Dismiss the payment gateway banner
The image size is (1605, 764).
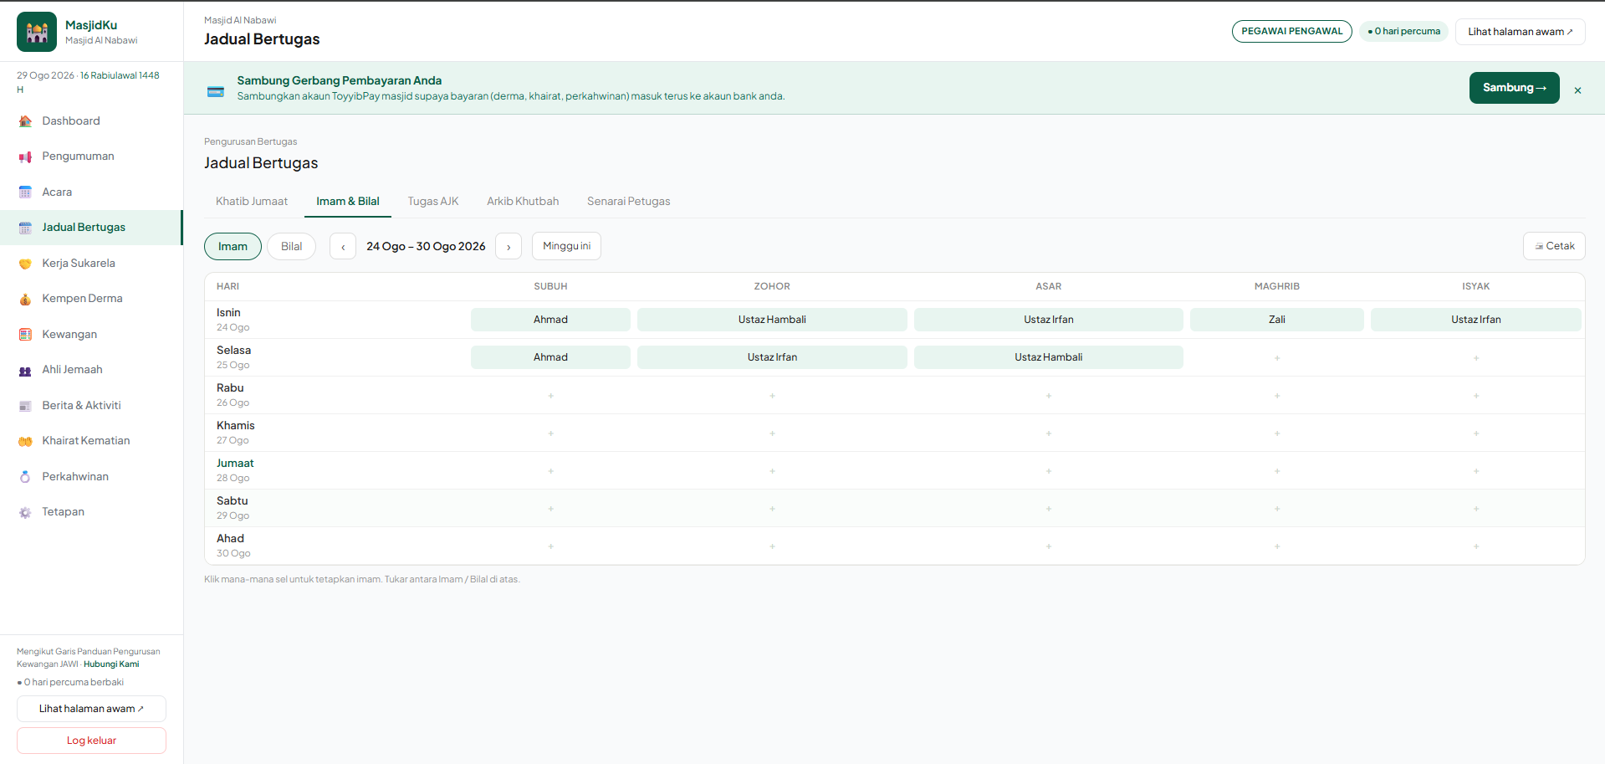pos(1577,90)
